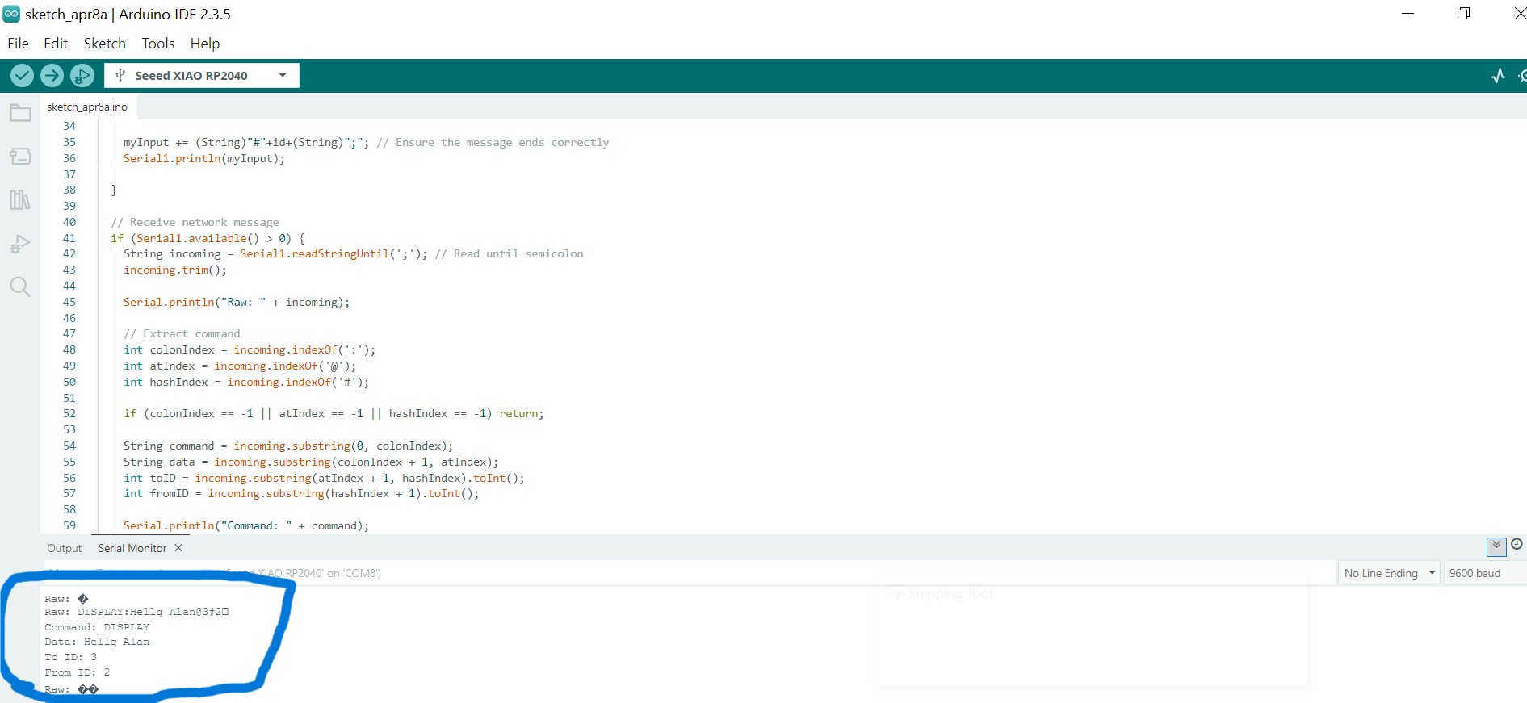Click line number 41 in the gutter
1527x703 pixels.
point(69,238)
